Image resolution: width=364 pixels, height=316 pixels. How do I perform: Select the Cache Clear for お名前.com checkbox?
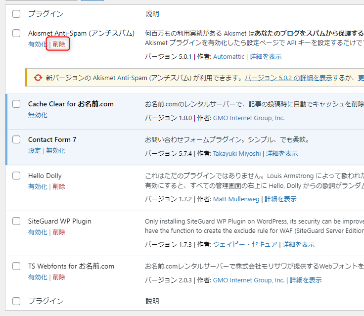[16, 104]
